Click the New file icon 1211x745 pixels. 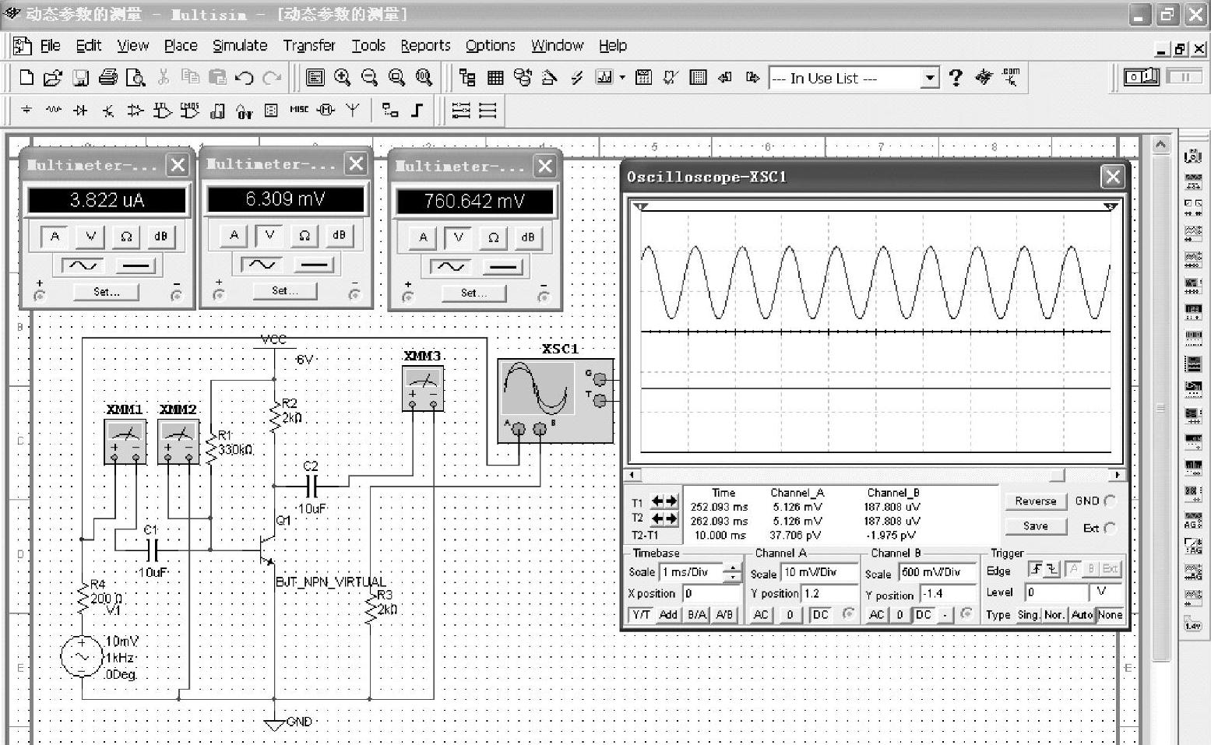click(26, 78)
